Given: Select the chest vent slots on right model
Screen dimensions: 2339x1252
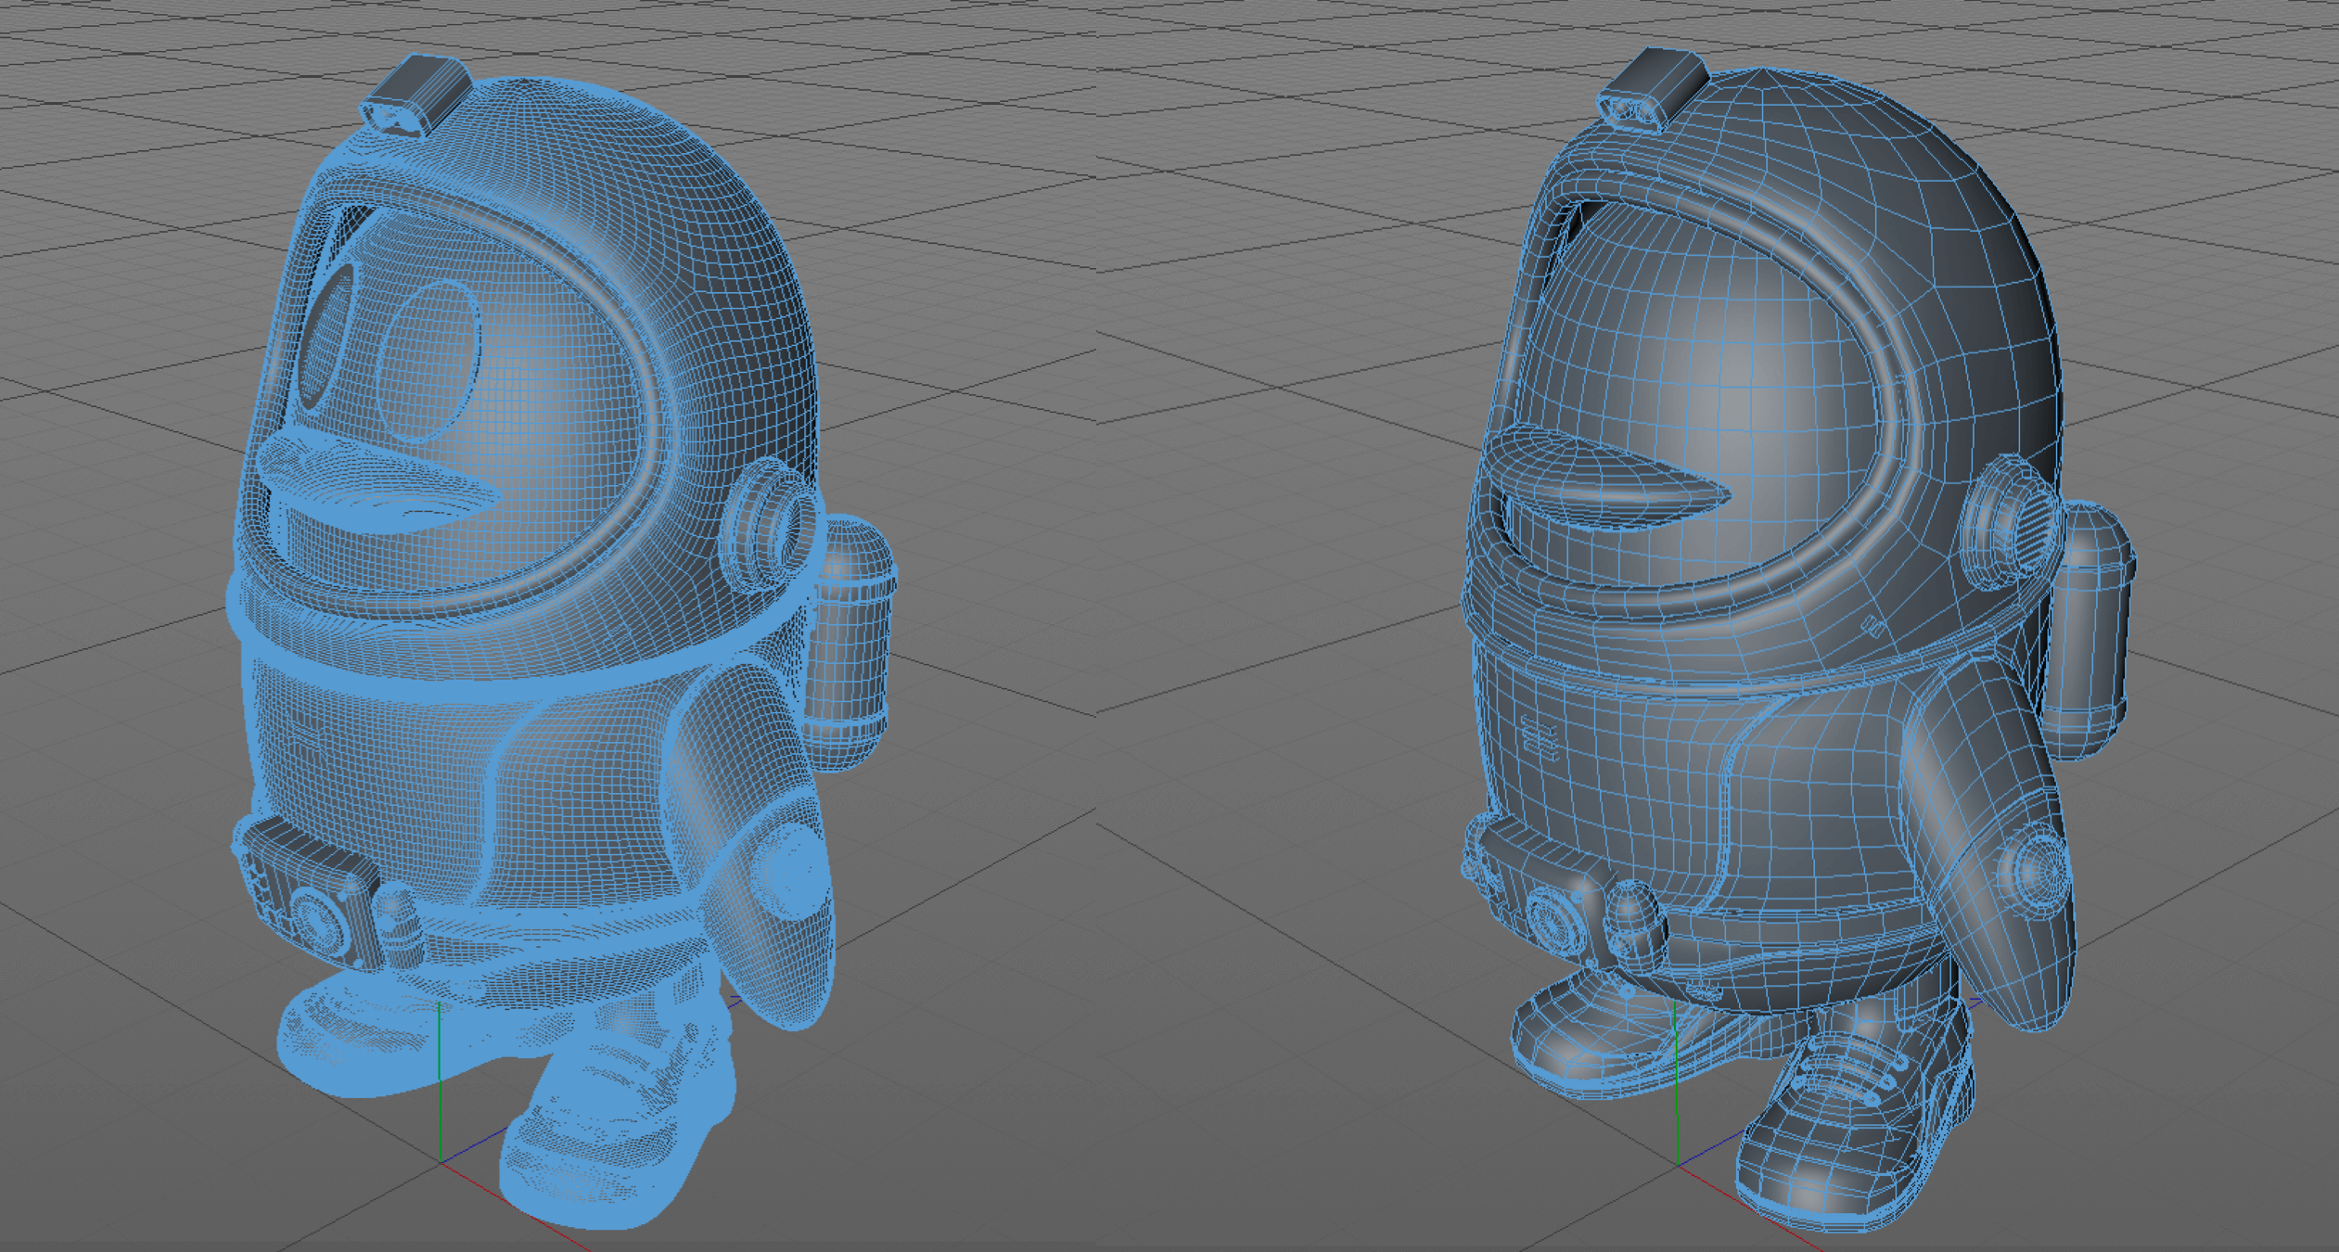Looking at the screenshot, I should (x=1540, y=738).
